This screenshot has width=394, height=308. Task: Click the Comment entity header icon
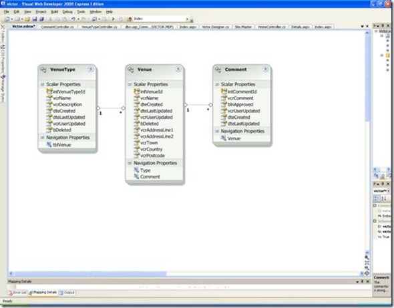tap(218, 69)
